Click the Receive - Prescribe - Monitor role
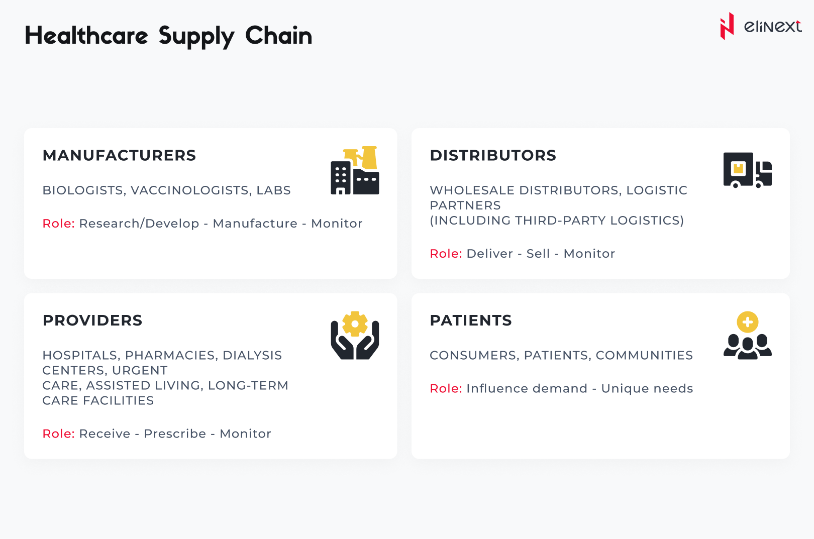The image size is (814, 539). pyautogui.click(x=175, y=434)
